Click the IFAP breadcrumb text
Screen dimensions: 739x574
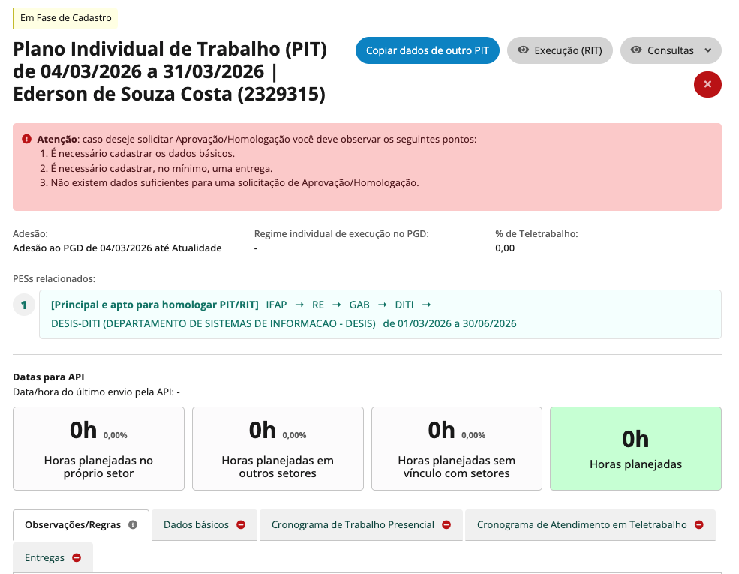tap(276, 305)
